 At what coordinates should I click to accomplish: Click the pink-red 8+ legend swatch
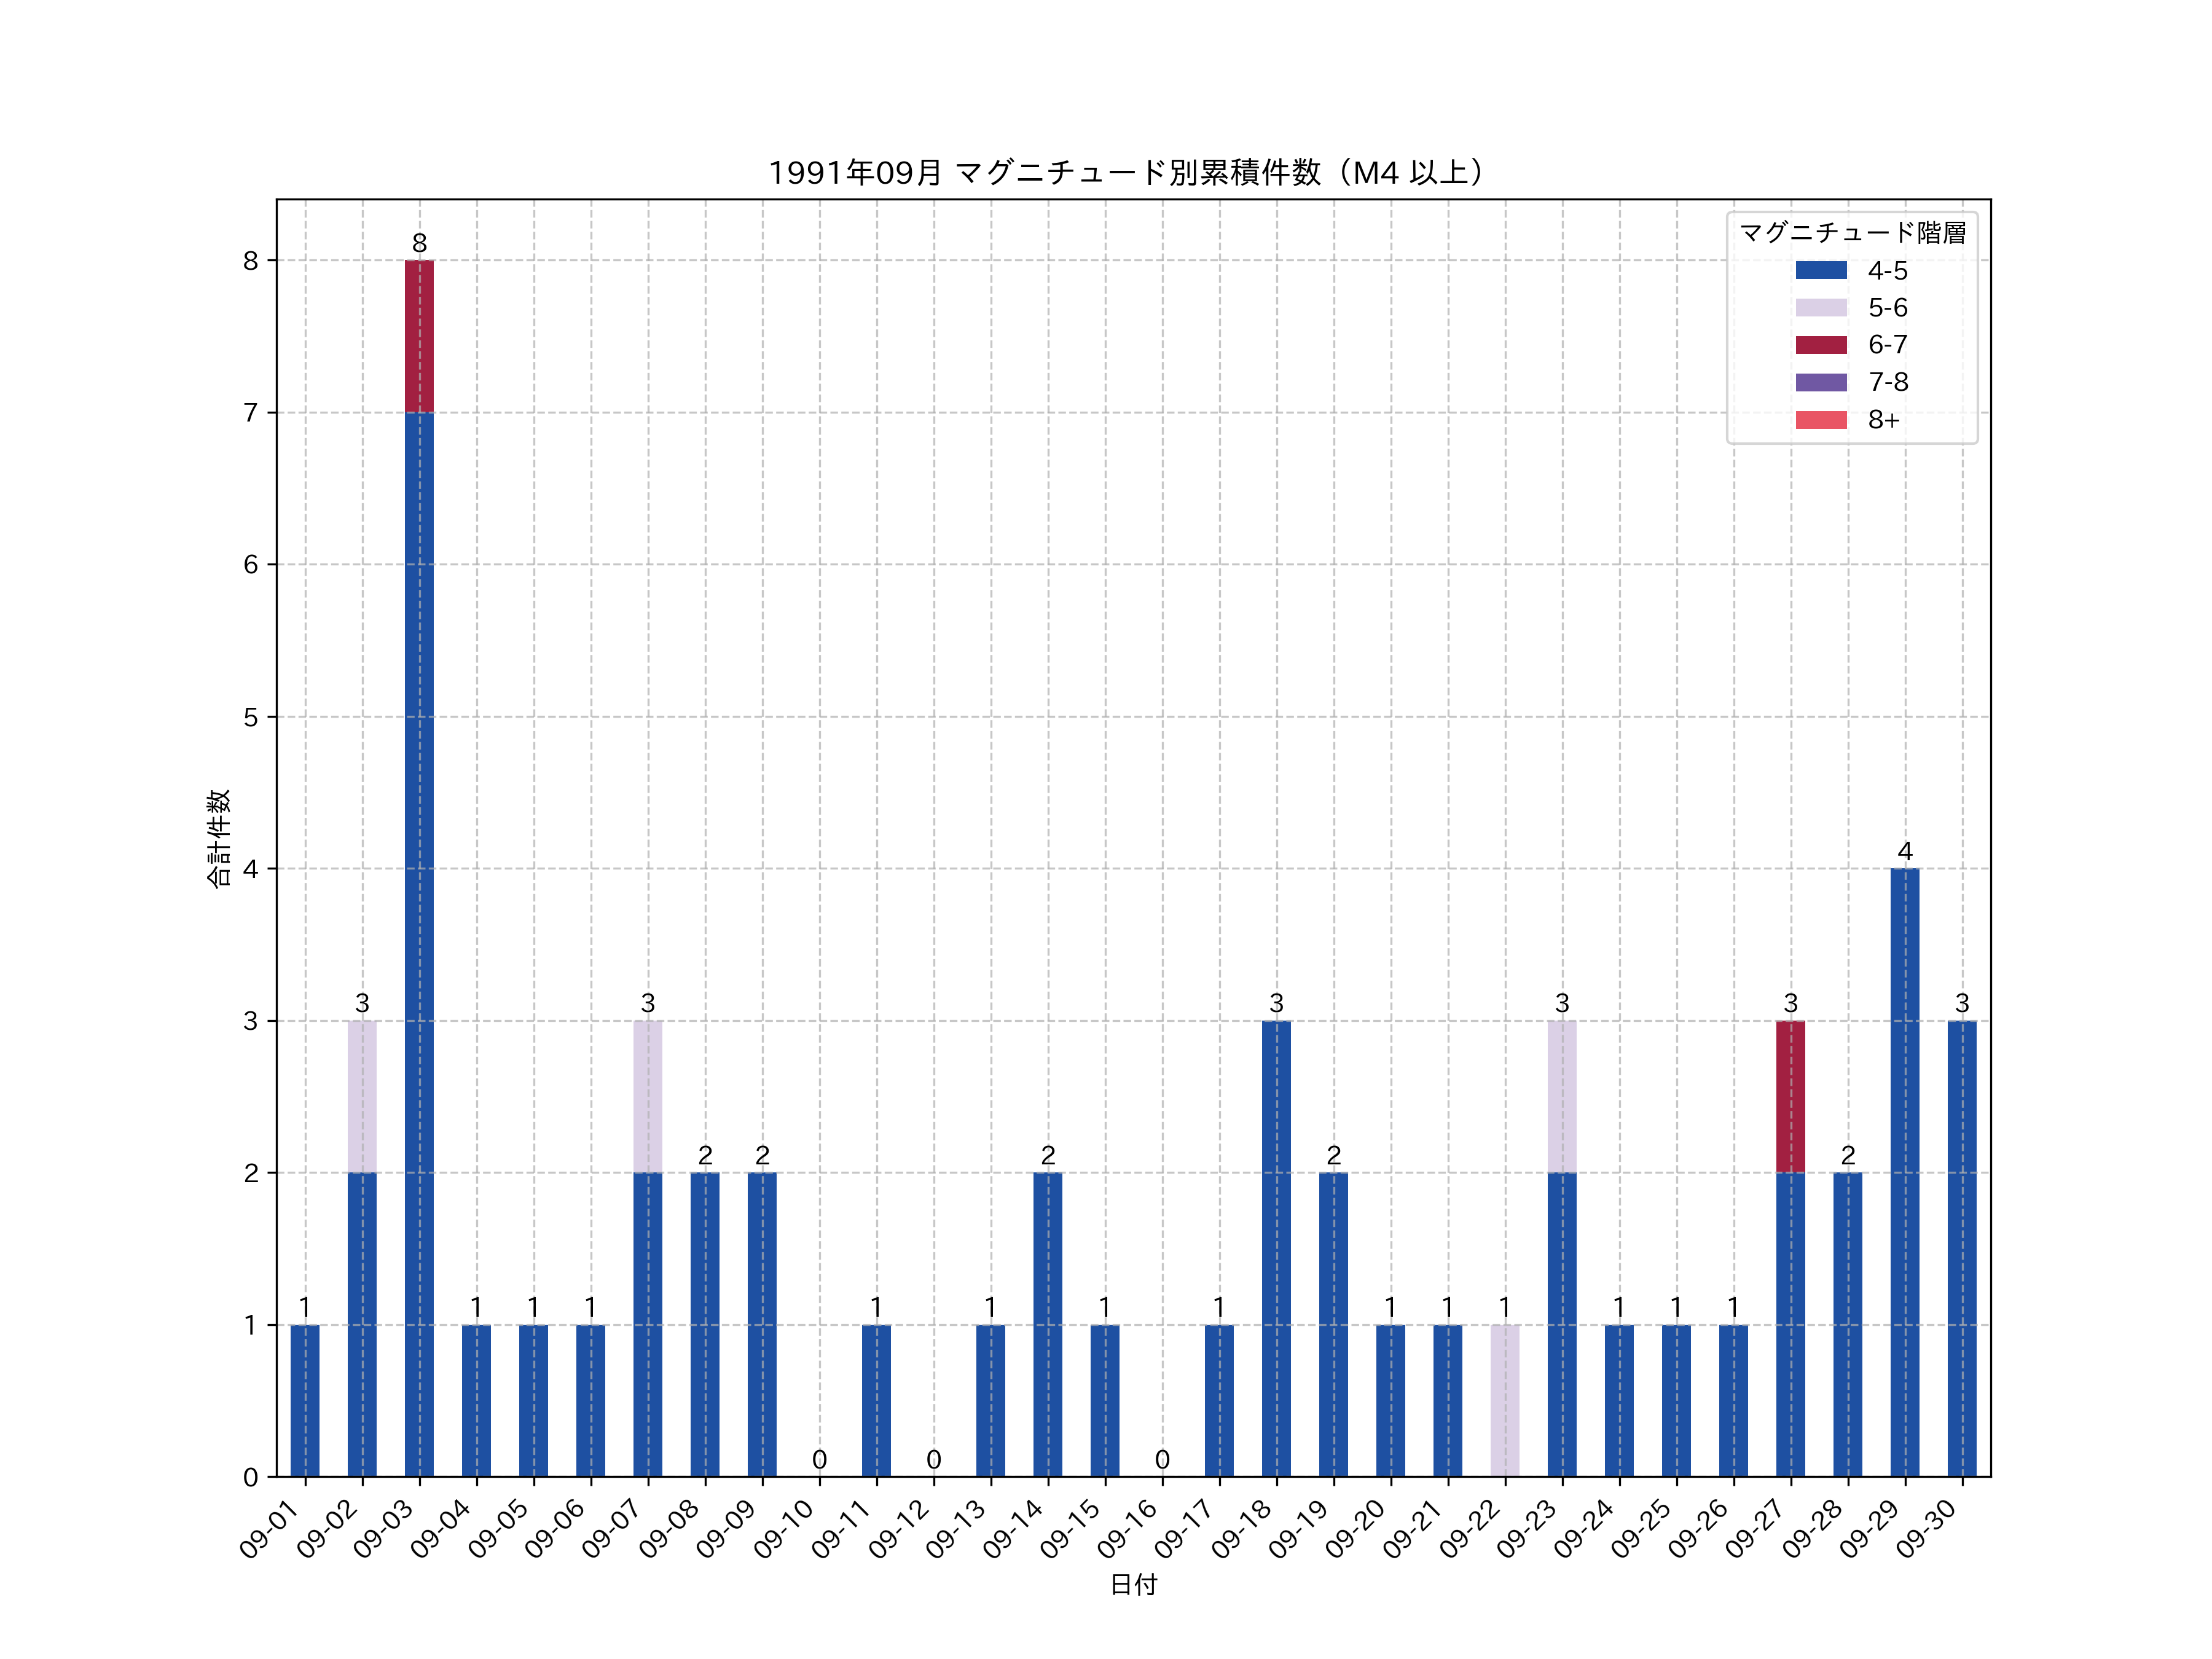coord(1821,420)
